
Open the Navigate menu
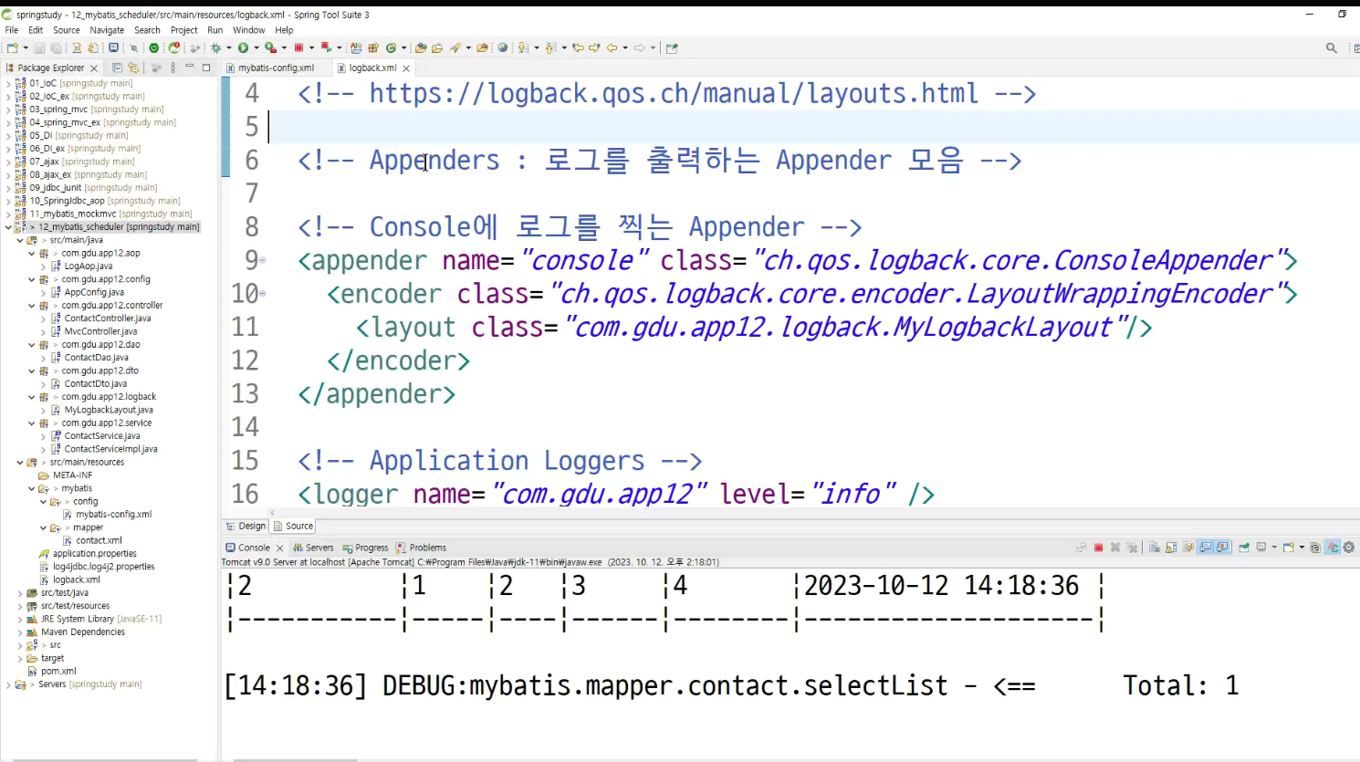tap(107, 30)
